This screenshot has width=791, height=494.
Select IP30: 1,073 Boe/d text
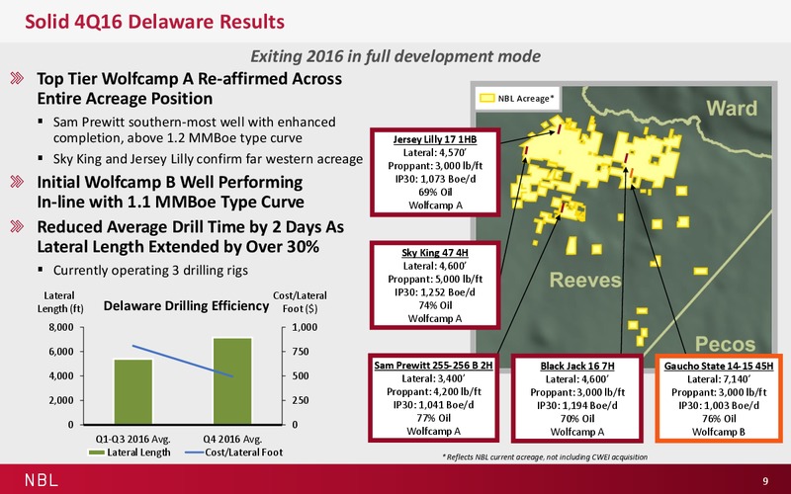pyautogui.click(x=435, y=179)
